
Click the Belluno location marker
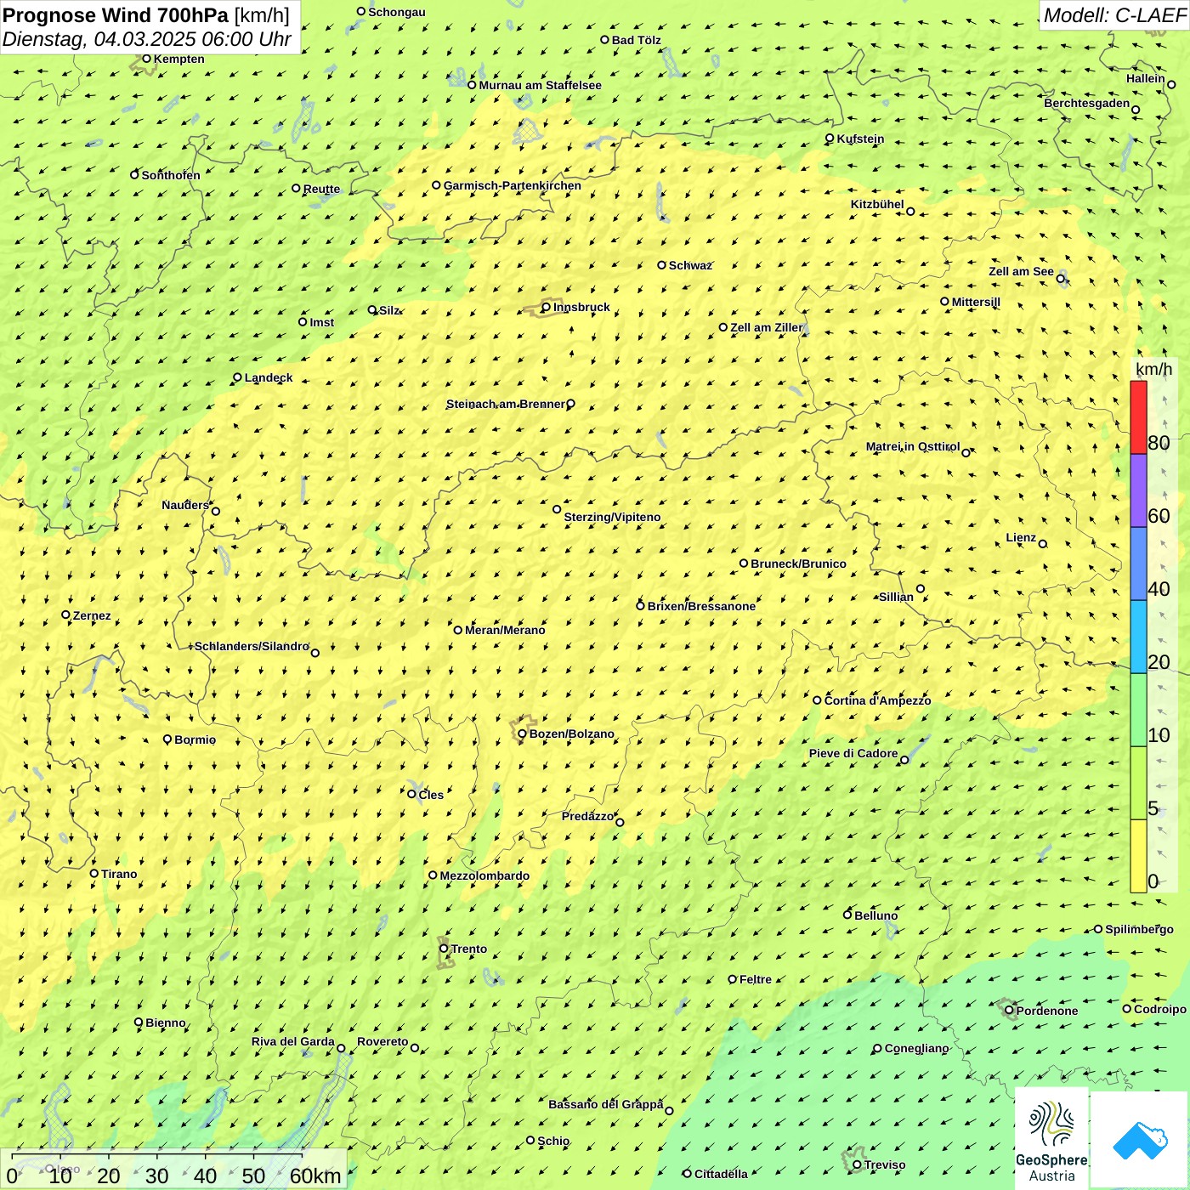[847, 915]
